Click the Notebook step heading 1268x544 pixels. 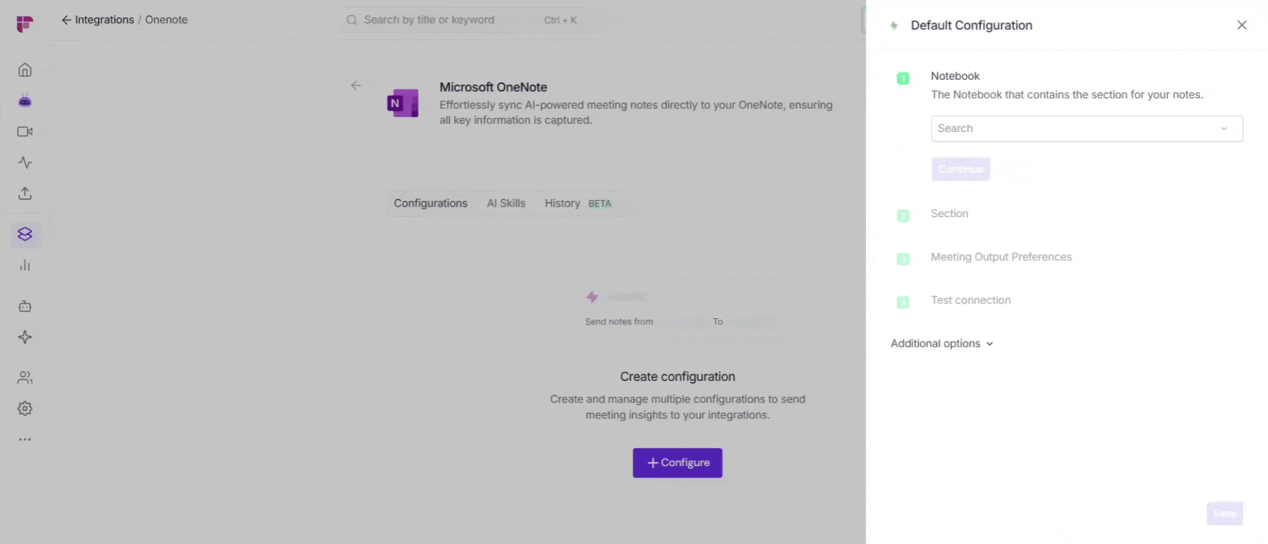click(x=955, y=76)
